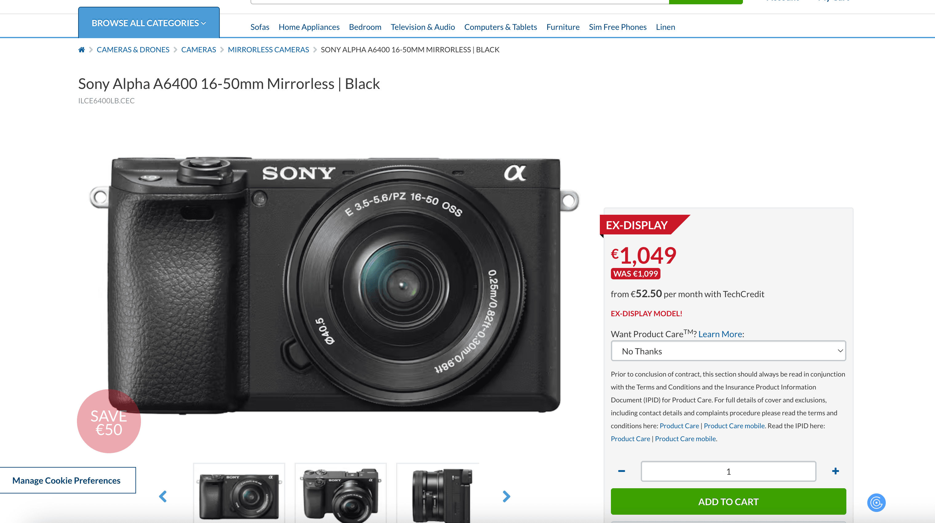Viewport: 935px width, 523px height.
Task: Click the quantity input field
Action: (x=728, y=471)
